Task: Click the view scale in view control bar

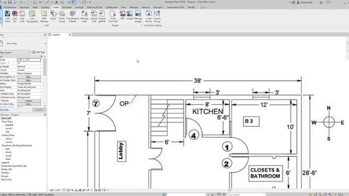Action: (55, 190)
